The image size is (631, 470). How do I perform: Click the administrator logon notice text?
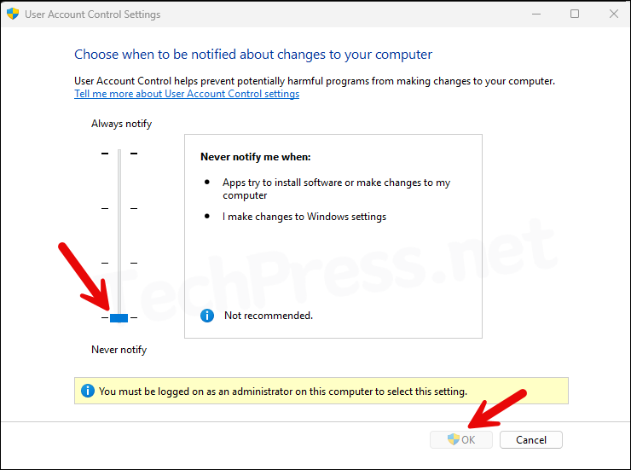tap(283, 392)
